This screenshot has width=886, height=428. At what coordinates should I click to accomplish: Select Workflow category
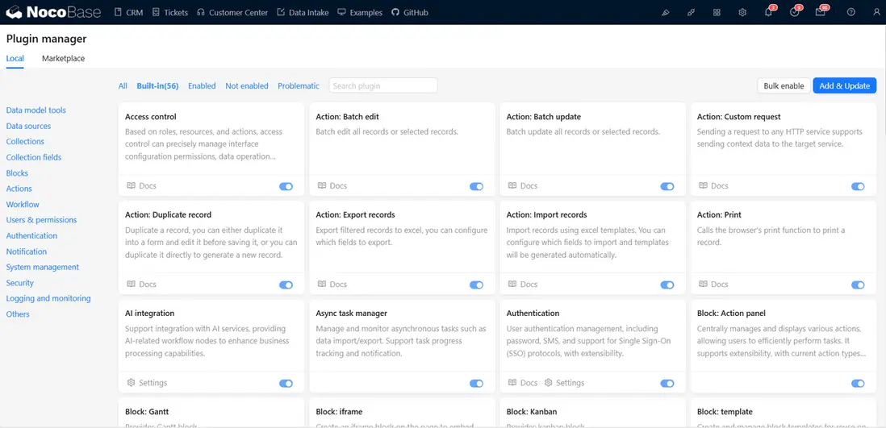click(23, 205)
